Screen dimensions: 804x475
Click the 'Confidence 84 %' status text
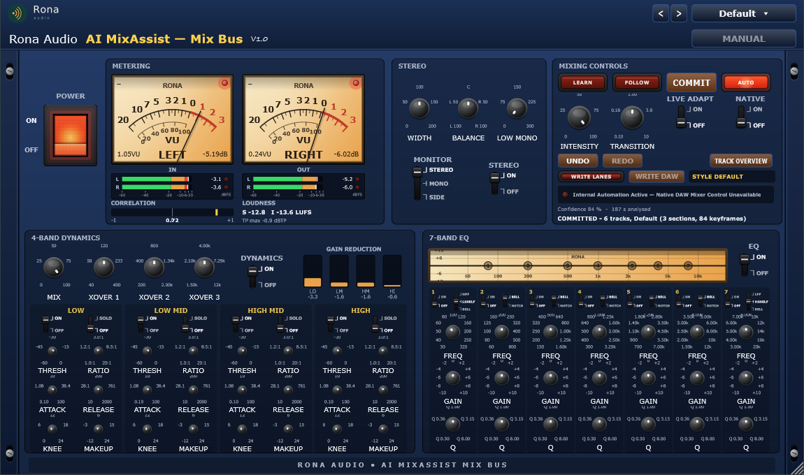[580, 209]
